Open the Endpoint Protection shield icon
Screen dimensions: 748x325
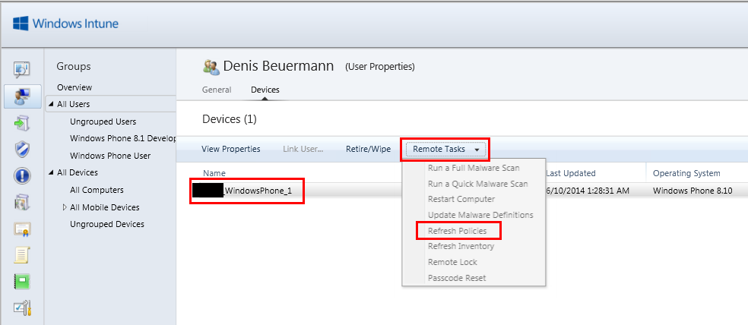[21, 150]
